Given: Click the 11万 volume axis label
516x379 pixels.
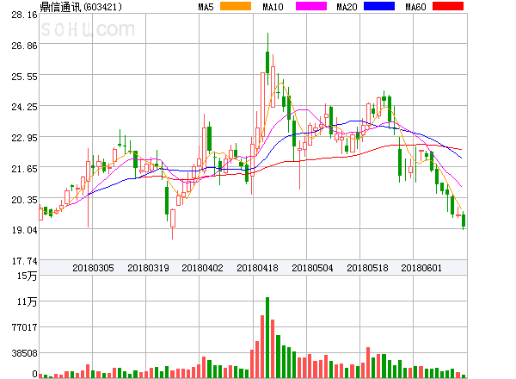Looking at the screenshot, I should coord(27,301).
